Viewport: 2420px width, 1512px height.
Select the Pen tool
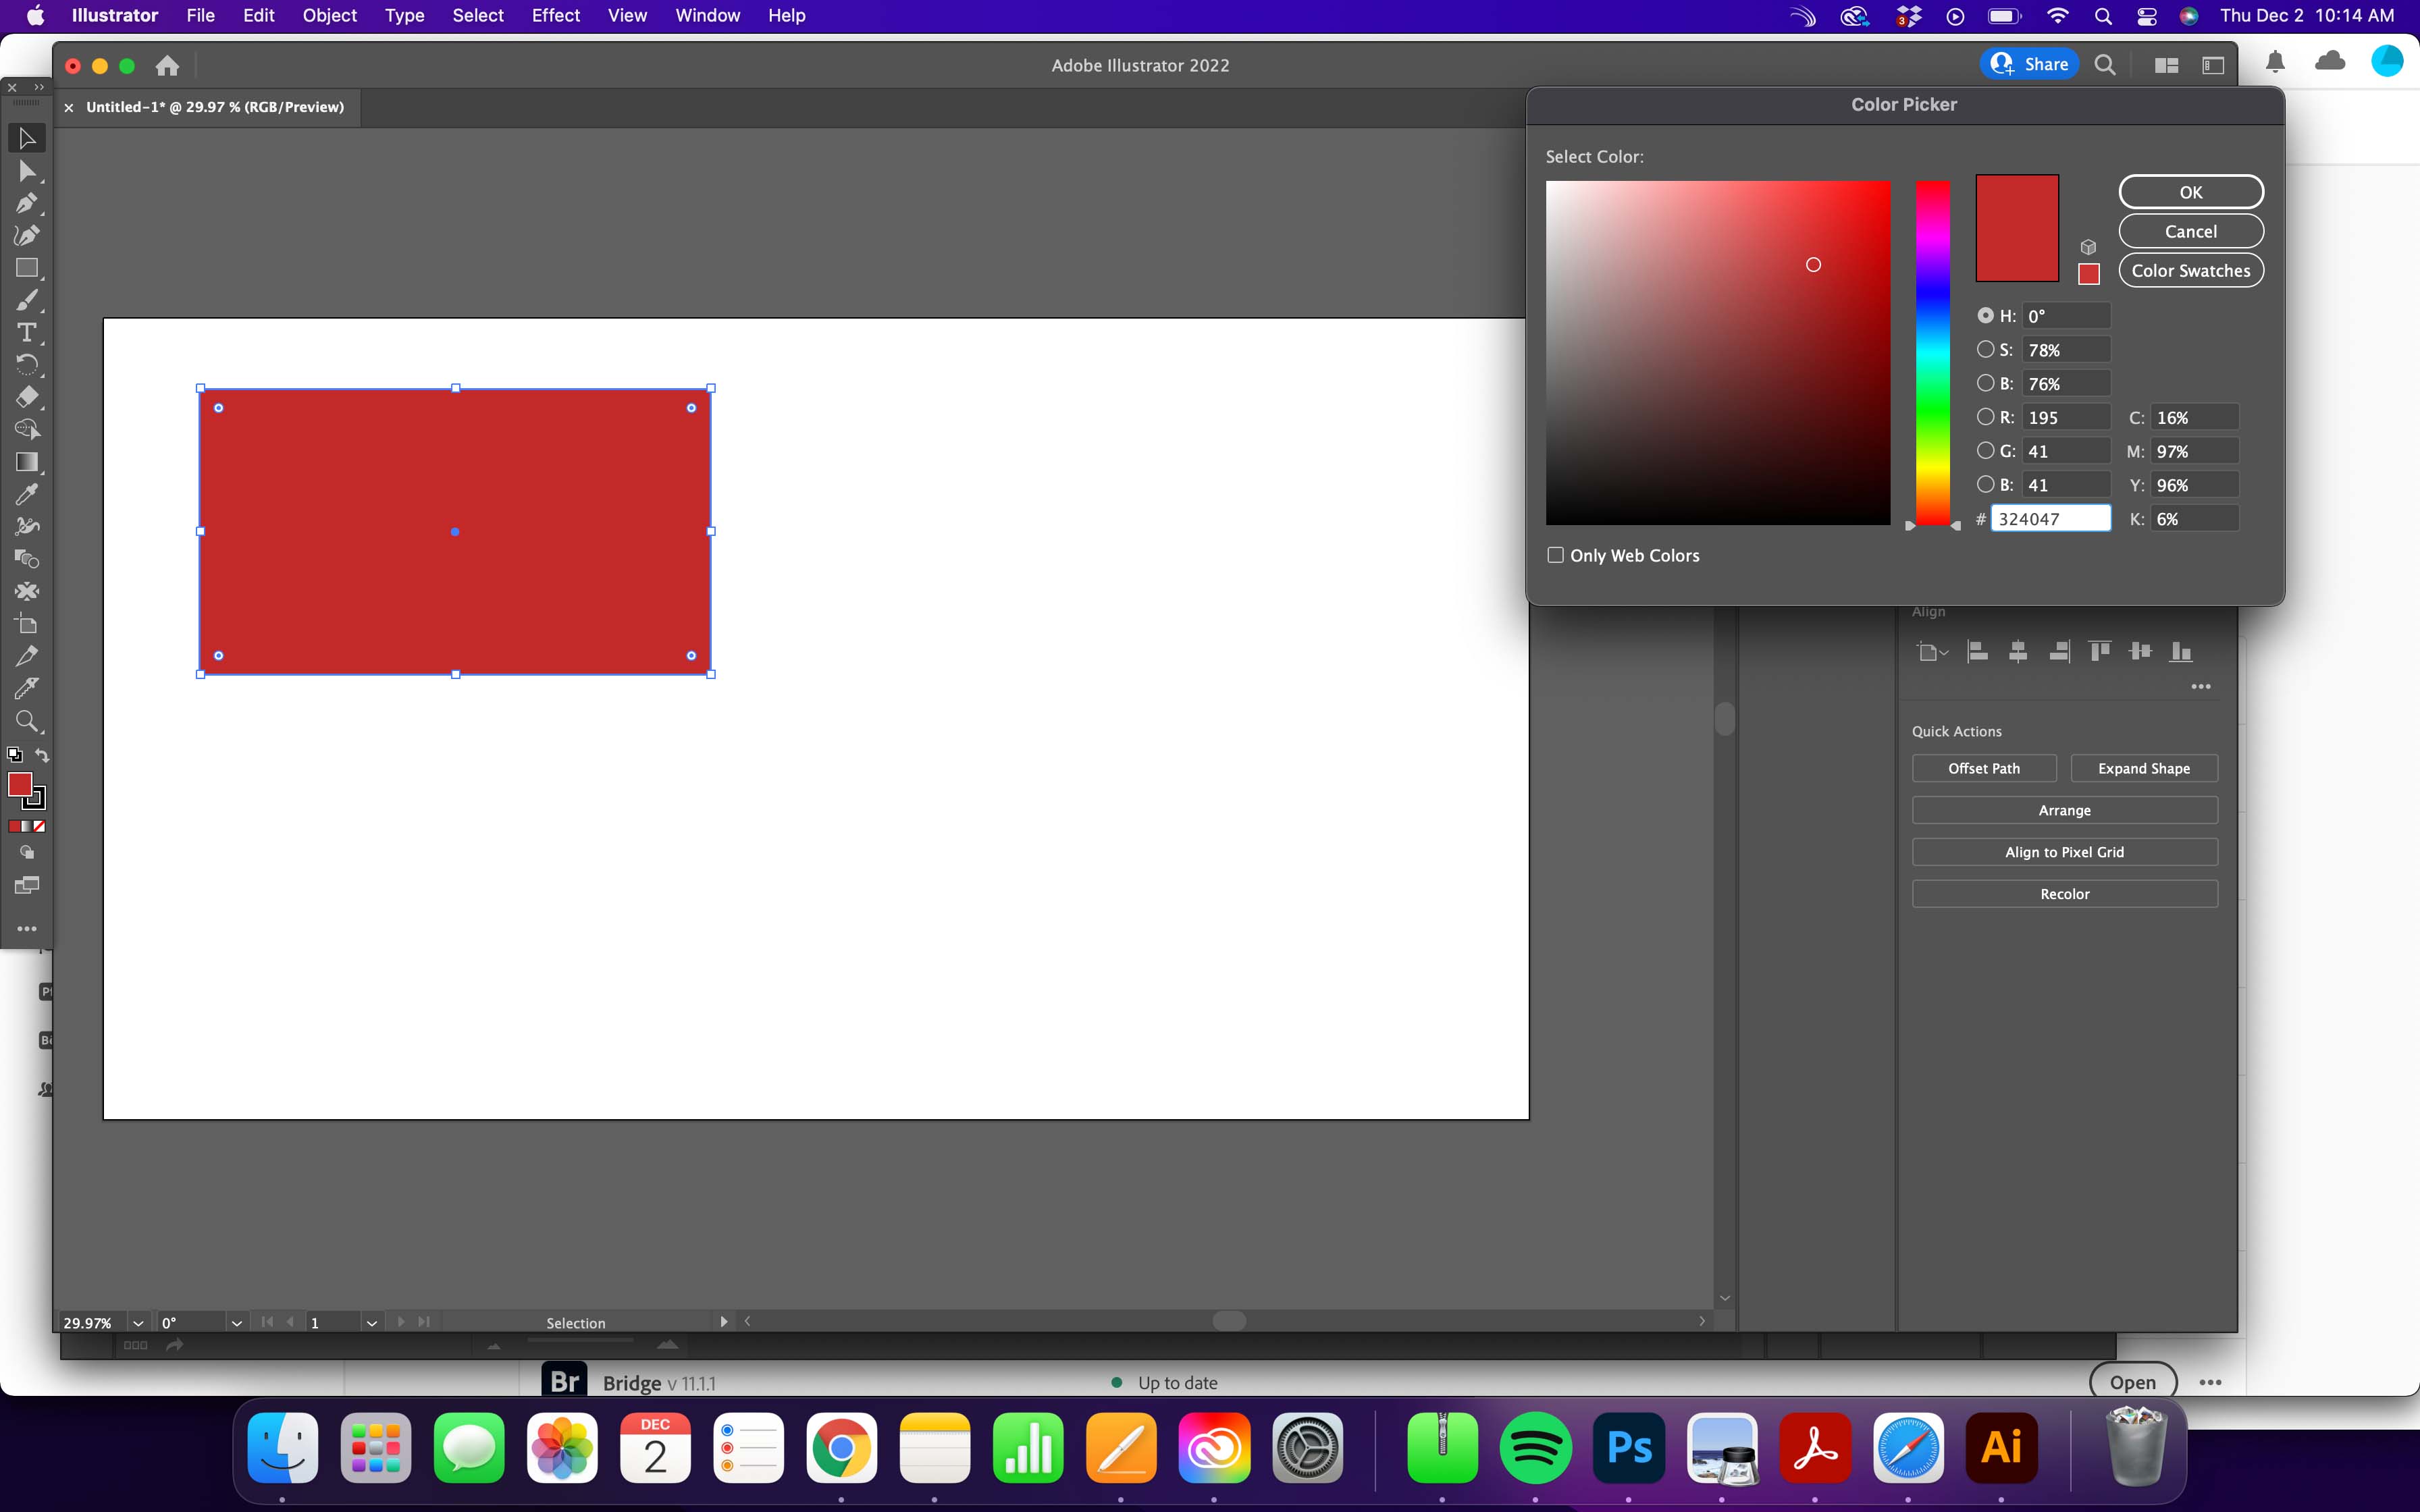point(27,204)
